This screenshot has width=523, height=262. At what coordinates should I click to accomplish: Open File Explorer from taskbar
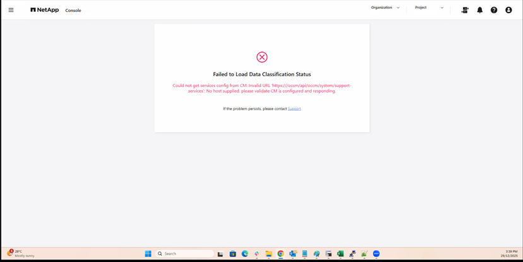click(269, 253)
